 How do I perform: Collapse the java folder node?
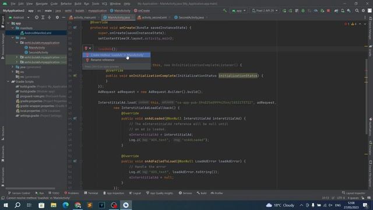pyautogui.click(x=13, y=38)
